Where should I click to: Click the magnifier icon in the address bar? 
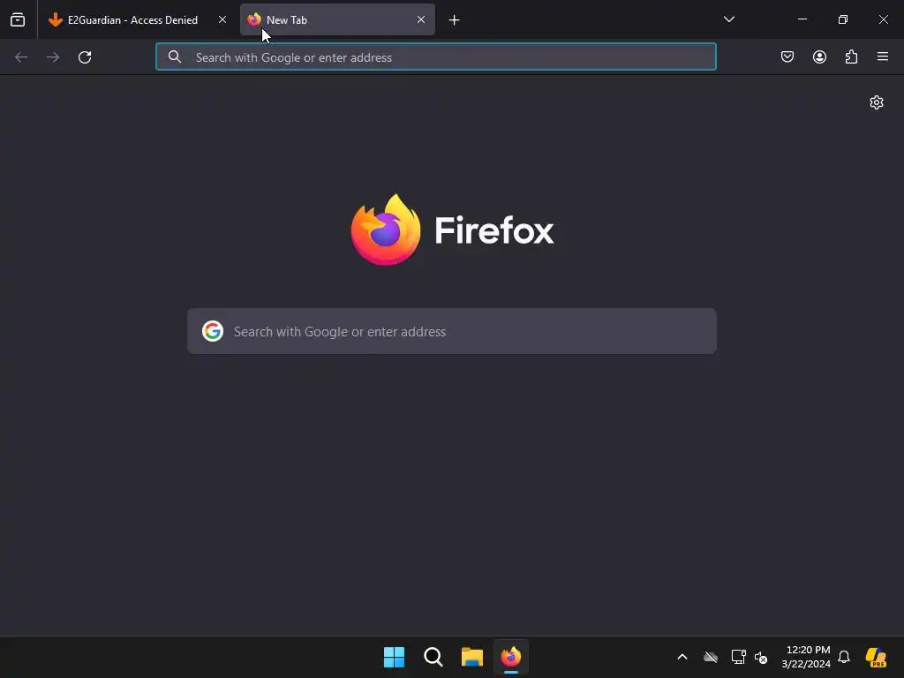(x=175, y=57)
